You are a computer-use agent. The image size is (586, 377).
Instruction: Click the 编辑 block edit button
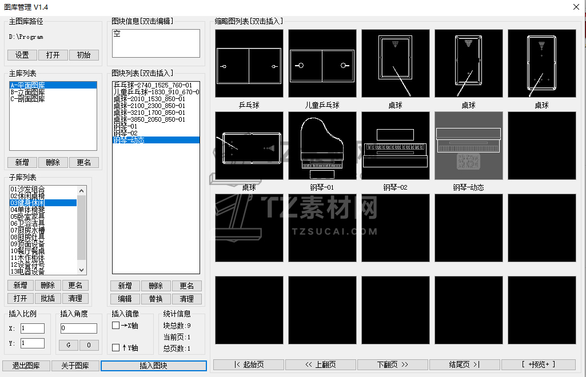click(x=125, y=299)
